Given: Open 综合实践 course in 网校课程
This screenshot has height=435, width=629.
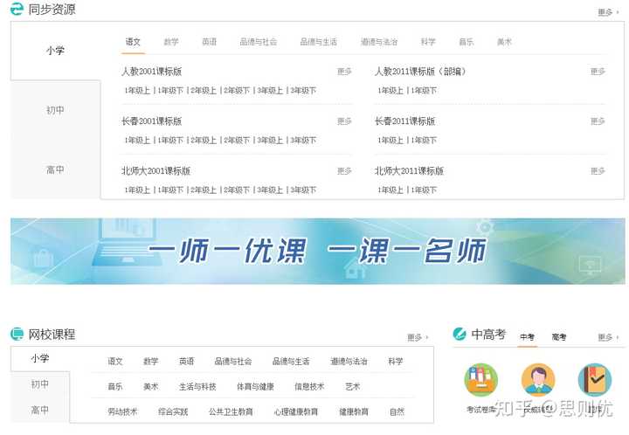Looking at the screenshot, I should pyautogui.click(x=173, y=411).
